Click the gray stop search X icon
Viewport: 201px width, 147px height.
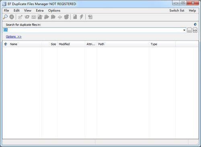[x=12, y=17]
